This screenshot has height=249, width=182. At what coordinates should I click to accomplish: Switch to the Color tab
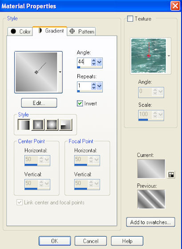(x=20, y=32)
